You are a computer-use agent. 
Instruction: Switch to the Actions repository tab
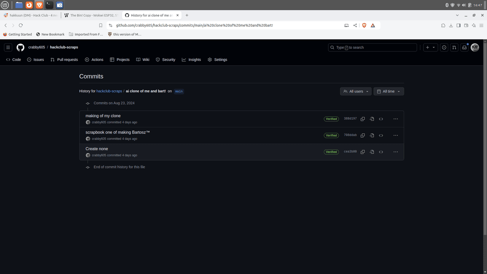pyautogui.click(x=94, y=60)
